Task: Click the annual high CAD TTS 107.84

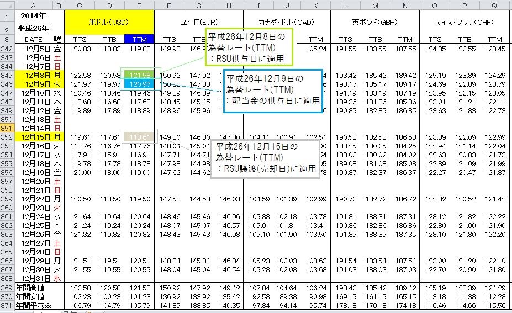Action: (259, 288)
